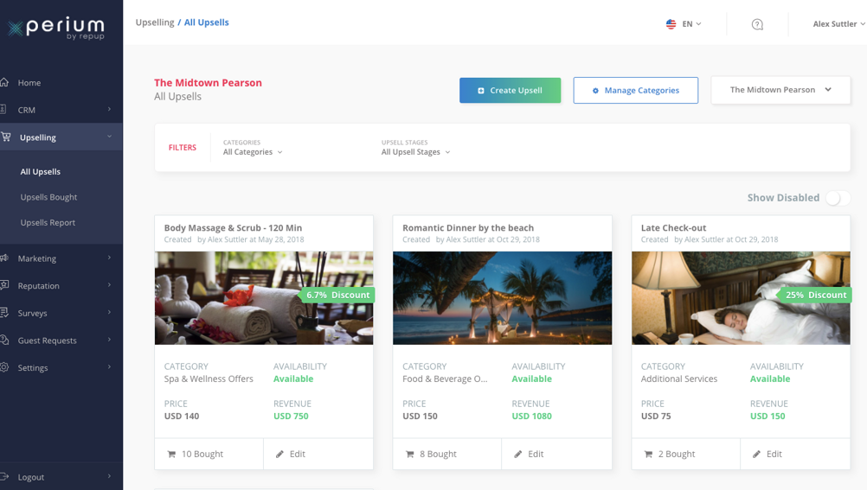Screen dimensions: 867x490
Task: Click the Manage Categories button
Action: (635, 90)
